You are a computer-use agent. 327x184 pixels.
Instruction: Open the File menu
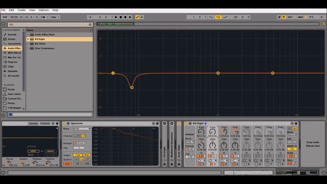[4, 10]
